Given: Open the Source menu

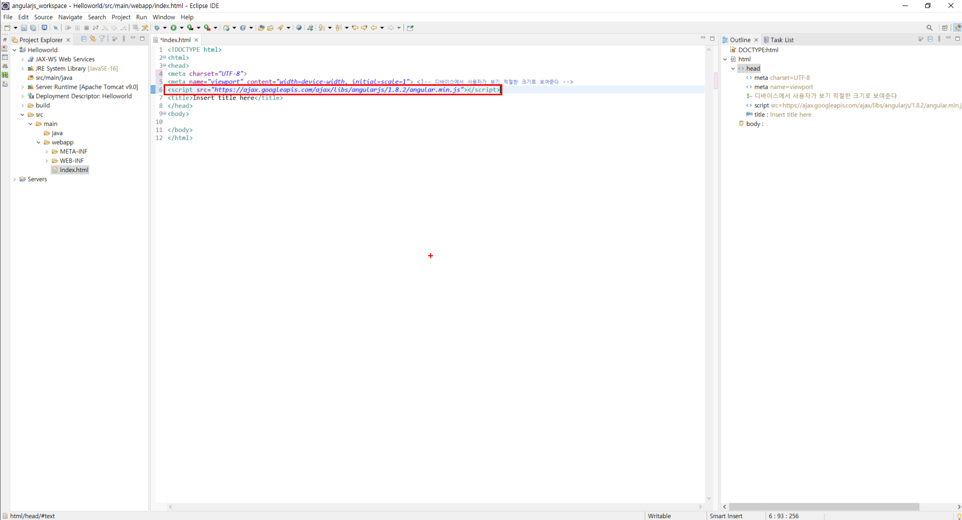Looking at the screenshot, I should (x=43, y=17).
